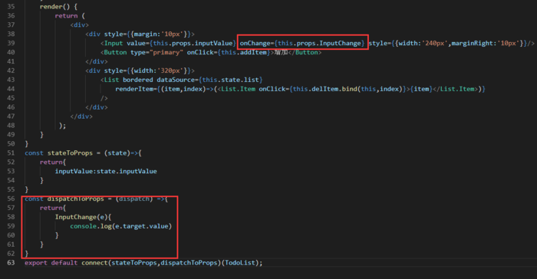The height and width of the screenshot is (279, 537).
Task: Click stateToProps constant declaration name
Action: (x=70, y=153)
